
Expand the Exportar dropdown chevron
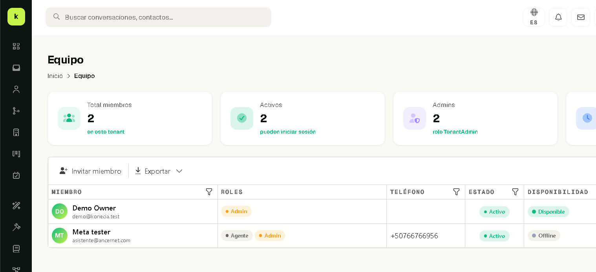[x=179, y=171]
